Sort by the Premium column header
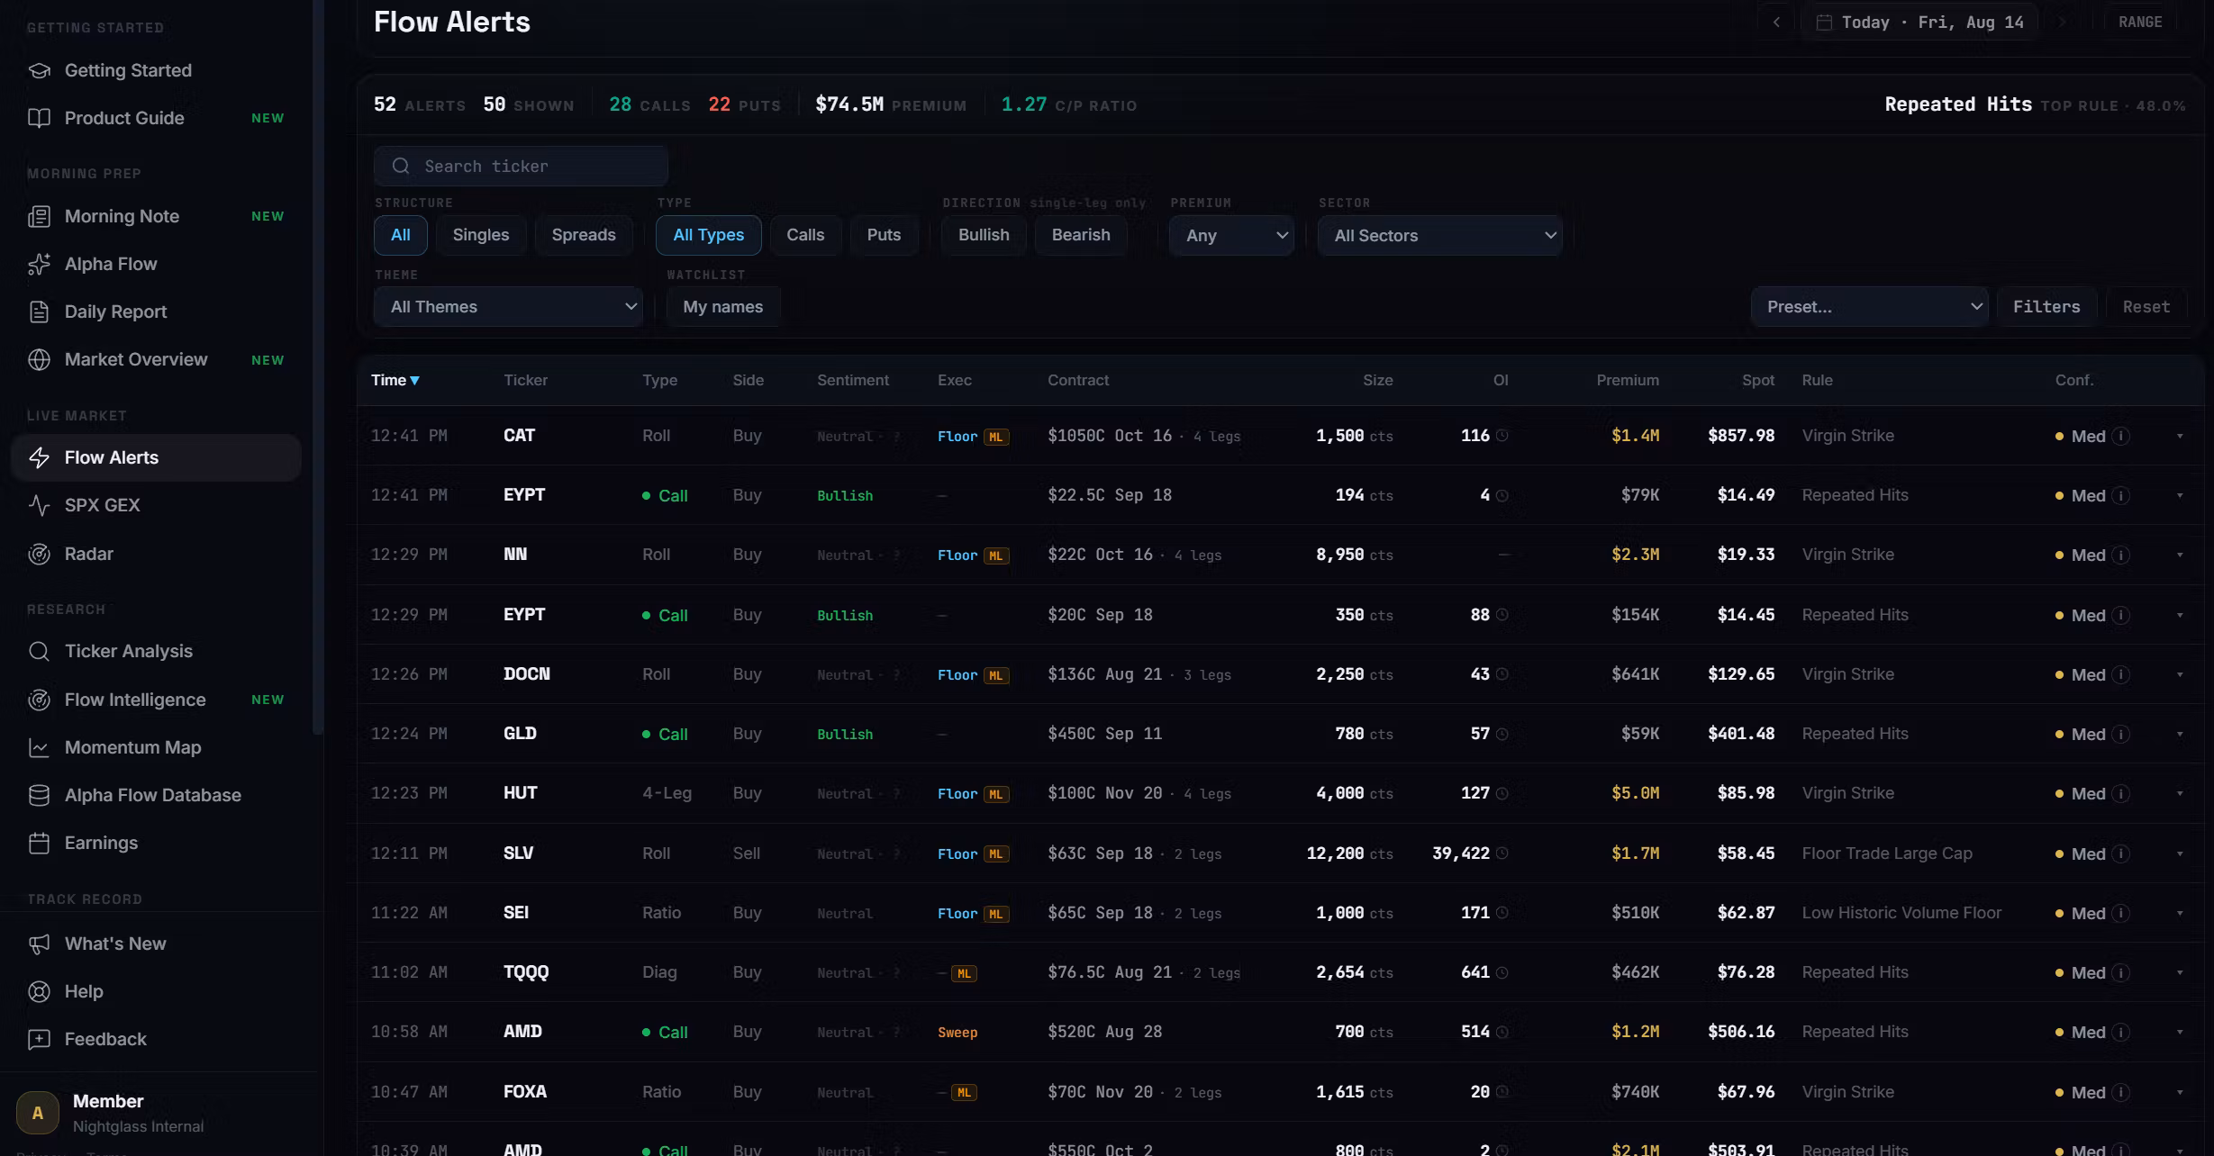Image resolution: width=2214 pixels, height=1156 pixels. (x=1628, y=380)
